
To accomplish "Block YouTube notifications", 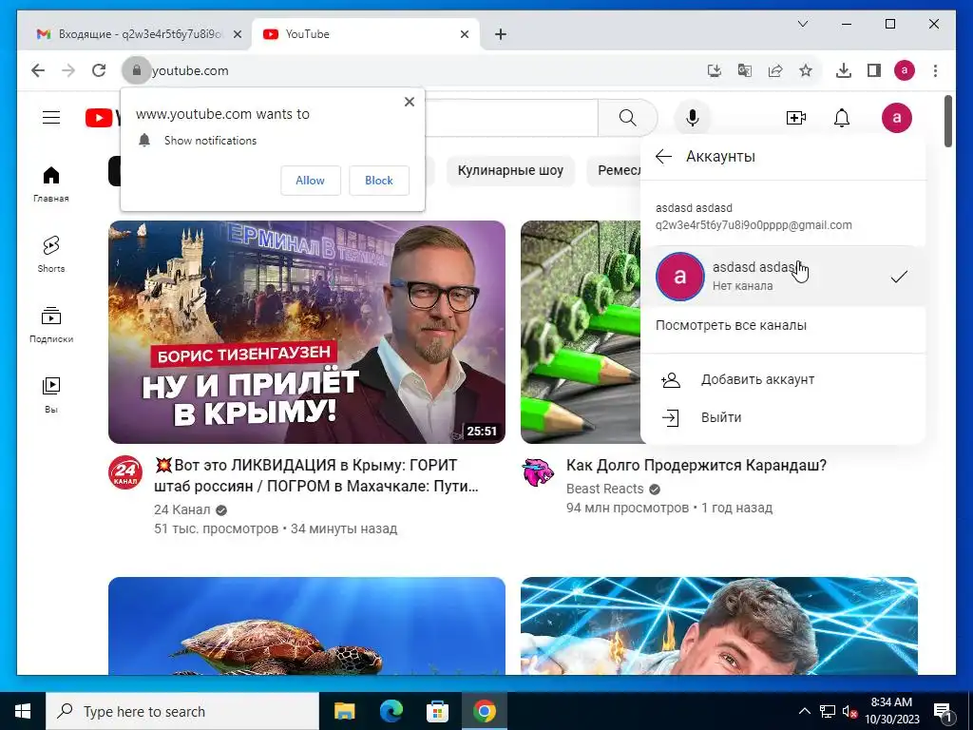I will coord(378,180).
